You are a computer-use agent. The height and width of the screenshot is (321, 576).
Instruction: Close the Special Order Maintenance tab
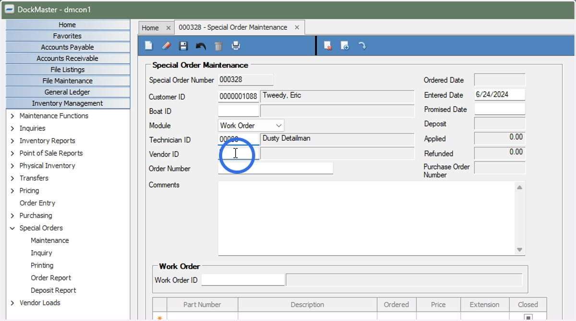point(297,27)
